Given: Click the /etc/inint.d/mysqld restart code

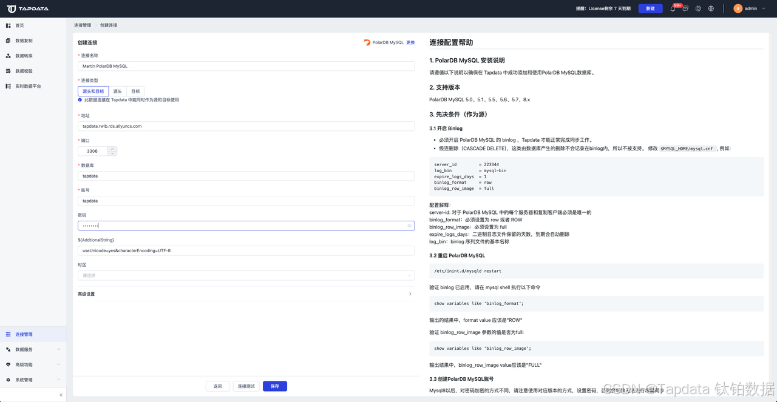Looking at the screenshot, I should [x=596, y=271].
